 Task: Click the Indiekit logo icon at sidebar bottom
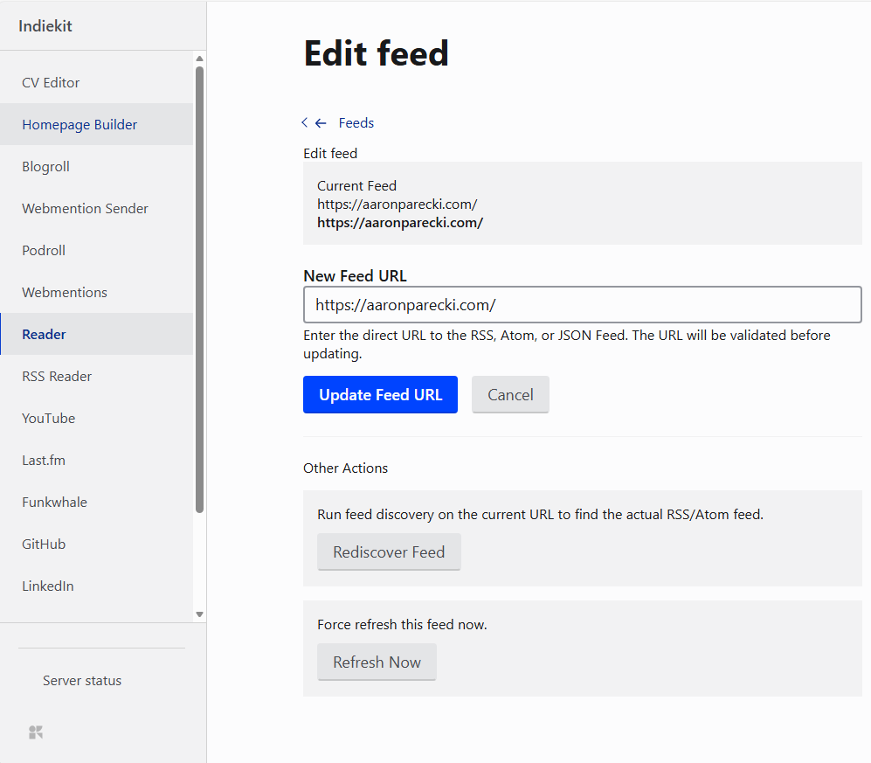click(x=36, y=732)
